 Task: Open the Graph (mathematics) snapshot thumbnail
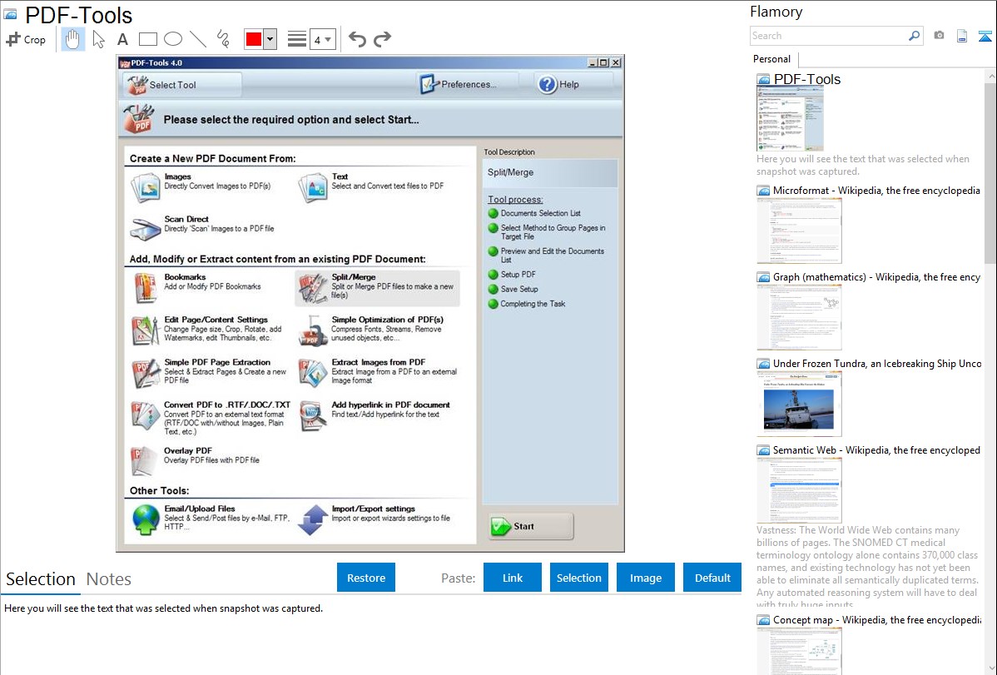click(799, 317)
